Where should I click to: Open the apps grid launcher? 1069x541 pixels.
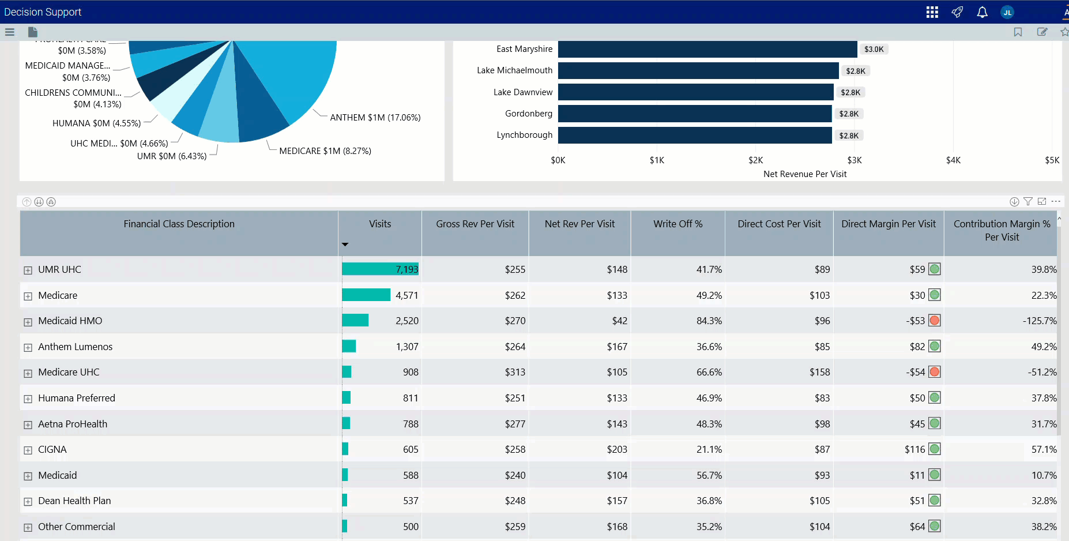click(x=932, y=12)
